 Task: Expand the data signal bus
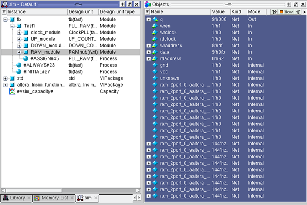[x=149, y=52]
